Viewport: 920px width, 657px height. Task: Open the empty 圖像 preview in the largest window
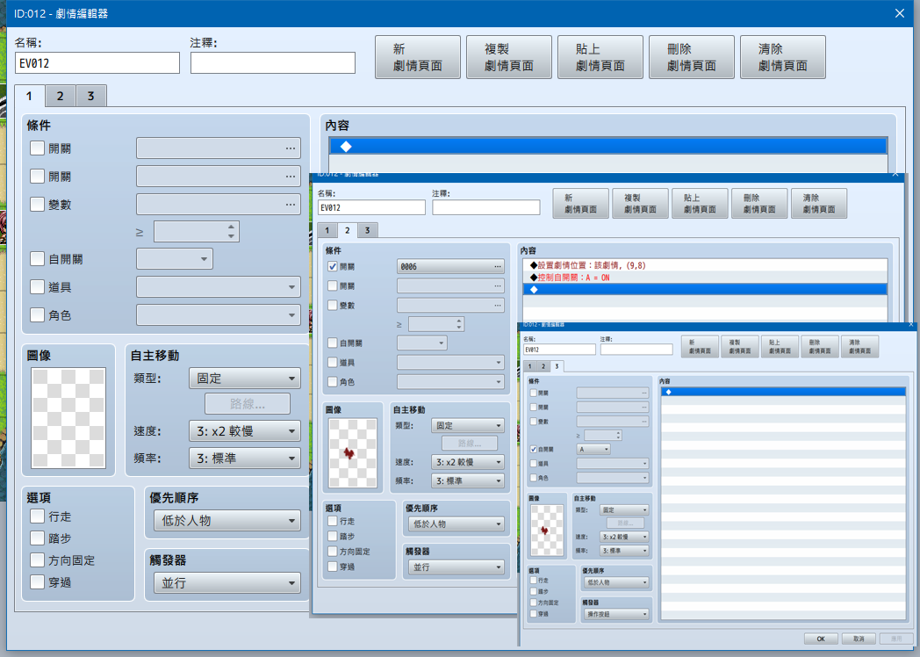coord(68,417)
